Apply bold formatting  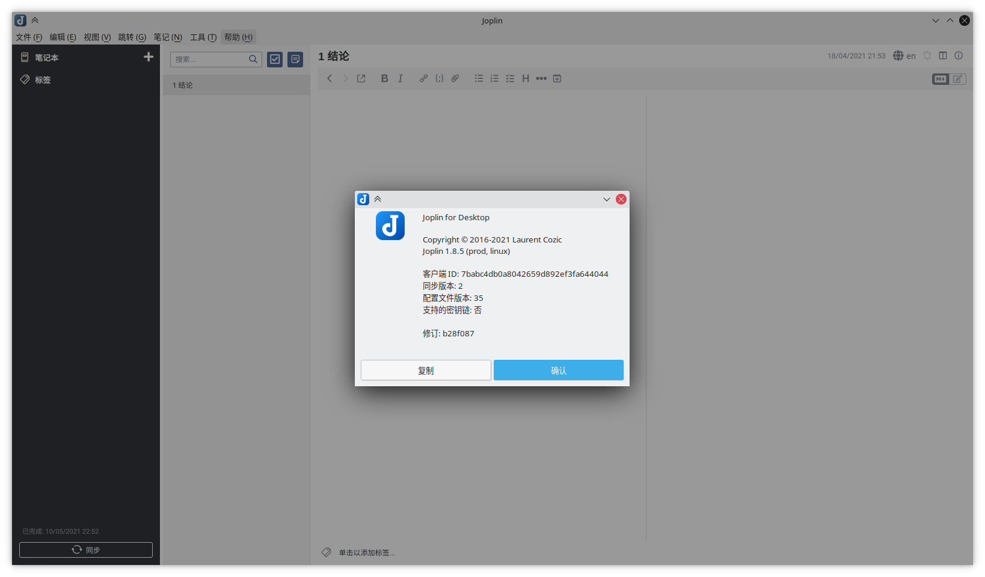click(x=385, y=78)
